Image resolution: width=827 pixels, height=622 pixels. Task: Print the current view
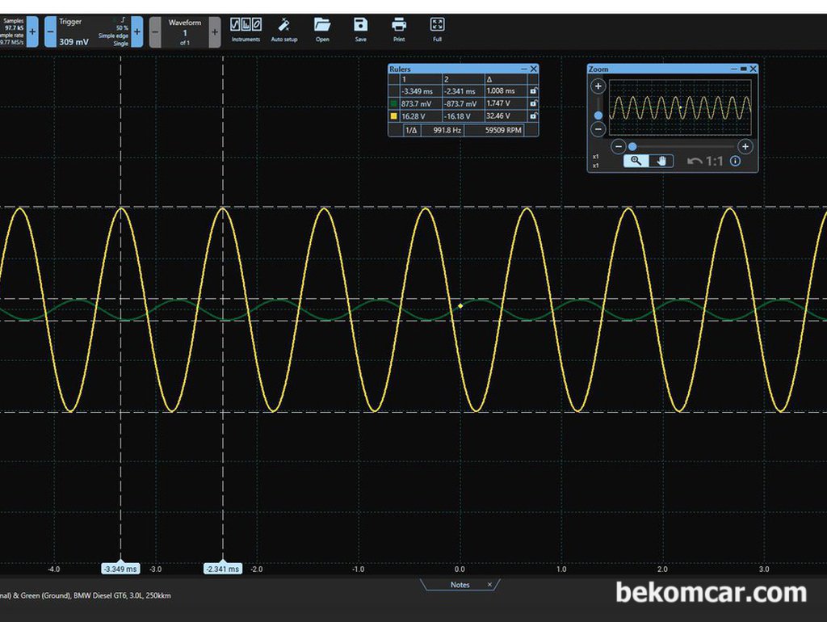coord(399,30)
